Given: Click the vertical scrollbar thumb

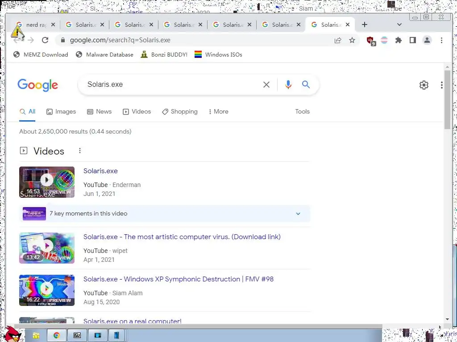Looking at the screenshot, I should pos(447,99).
